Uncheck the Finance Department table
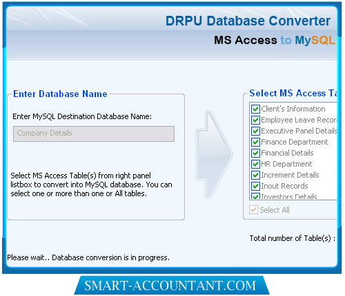 (255, 142)
